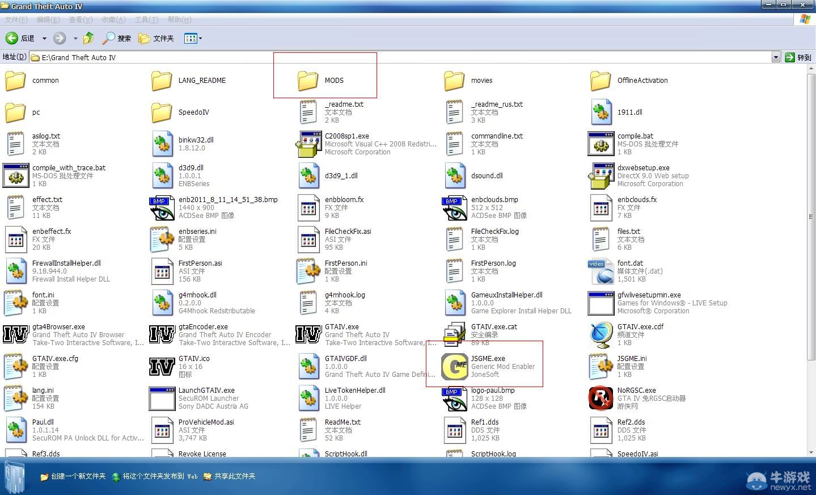
Task: Open the Help (帮助) menu
Action: (179, 19)
